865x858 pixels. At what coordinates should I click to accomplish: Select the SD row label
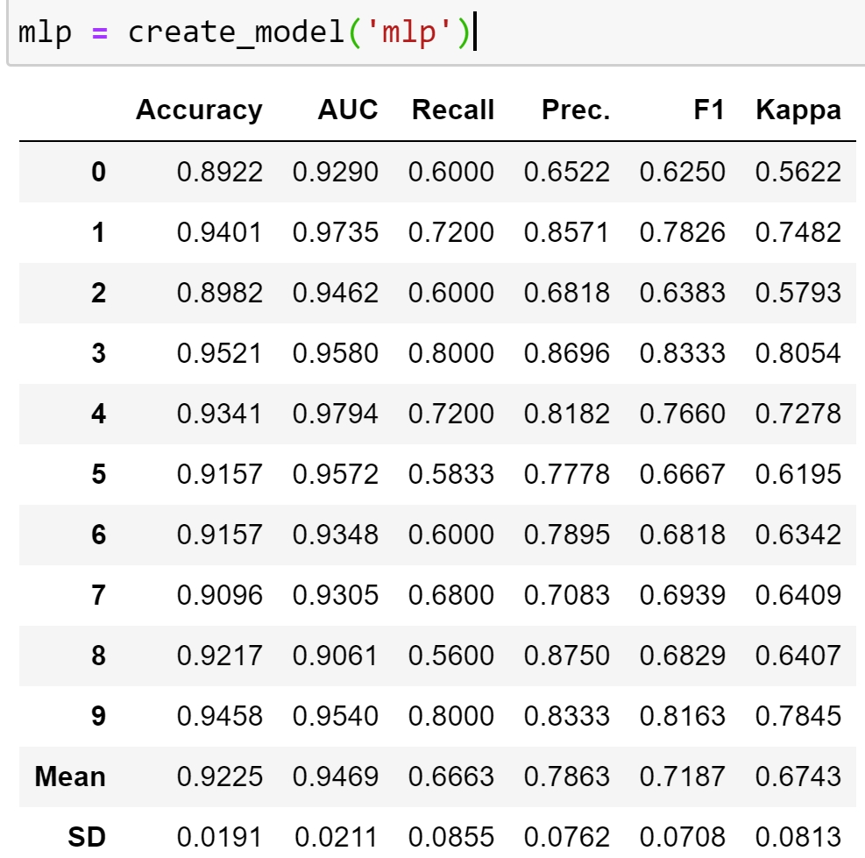87,837
